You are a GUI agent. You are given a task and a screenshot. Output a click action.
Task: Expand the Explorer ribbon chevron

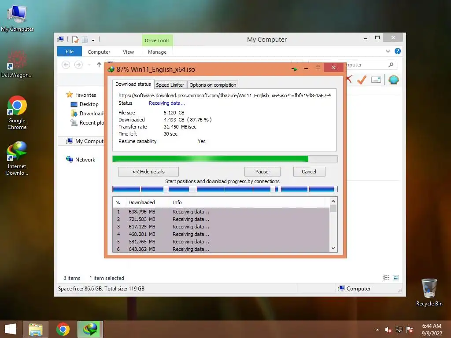388,51
